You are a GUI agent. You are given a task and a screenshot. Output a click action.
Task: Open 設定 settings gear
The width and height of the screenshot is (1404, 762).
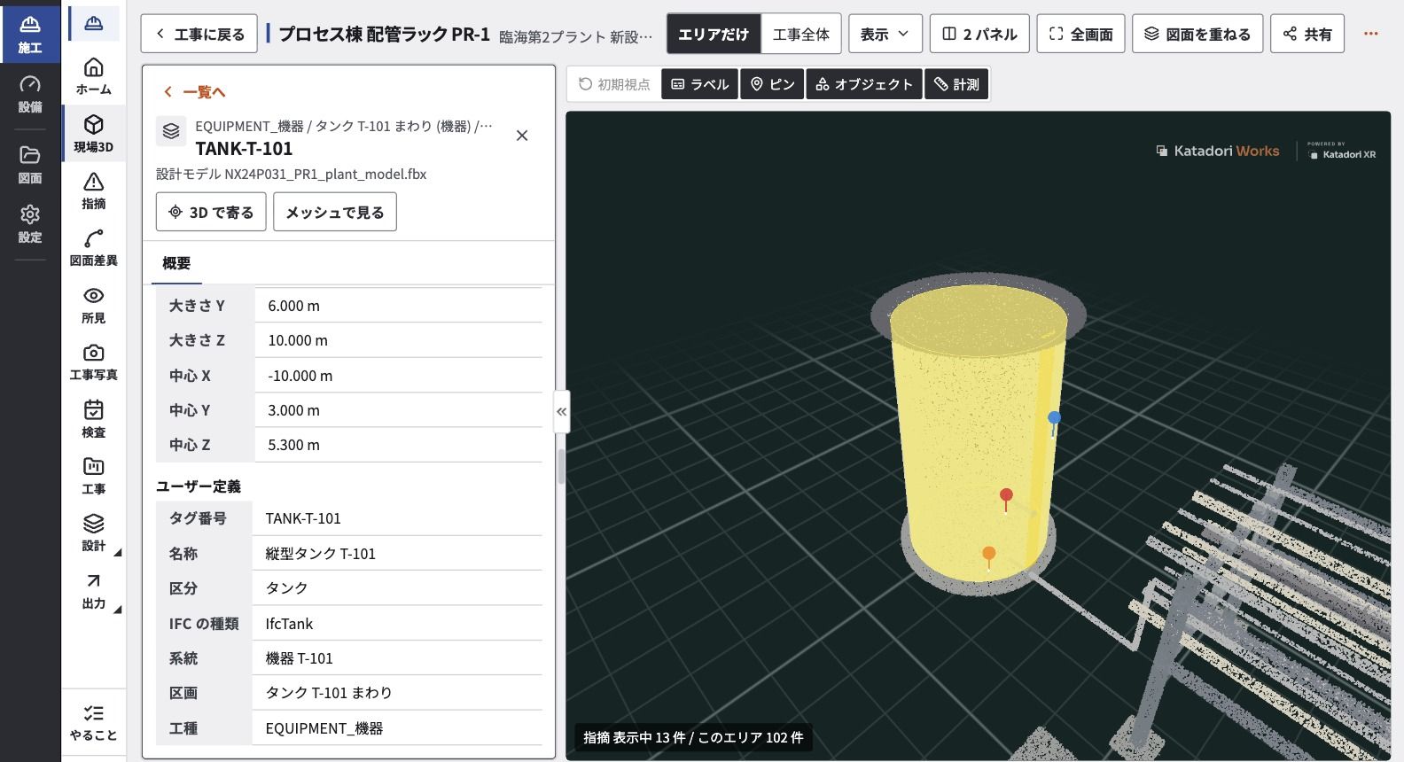30,224
